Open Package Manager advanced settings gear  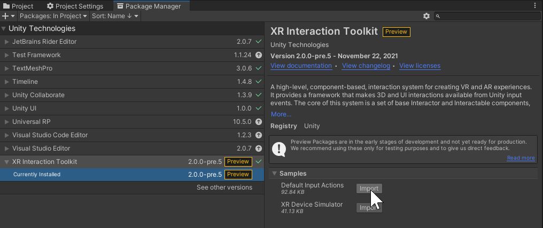coord(426,16)
